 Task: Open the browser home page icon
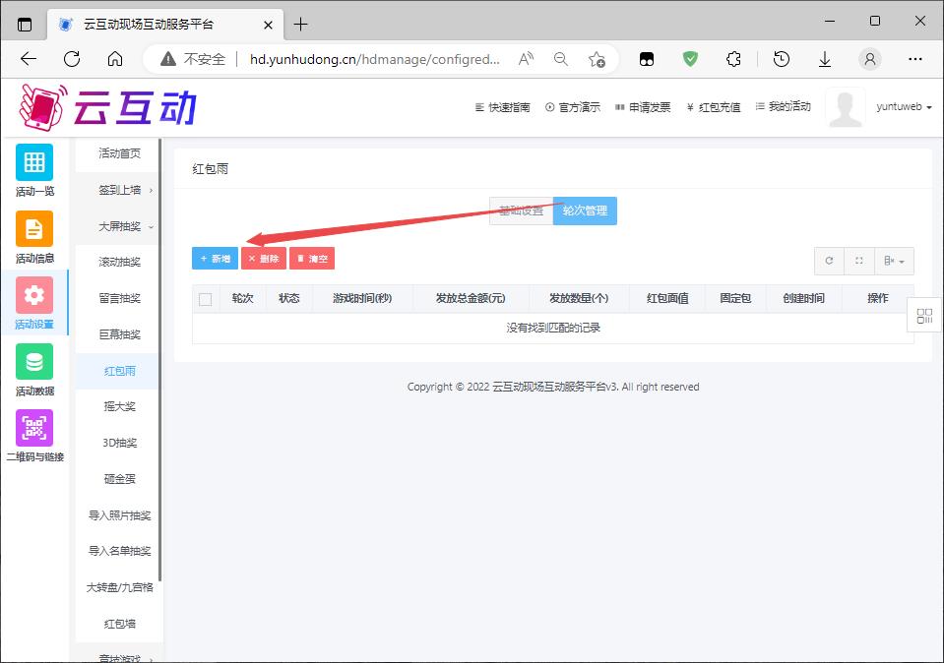[114, 58]
